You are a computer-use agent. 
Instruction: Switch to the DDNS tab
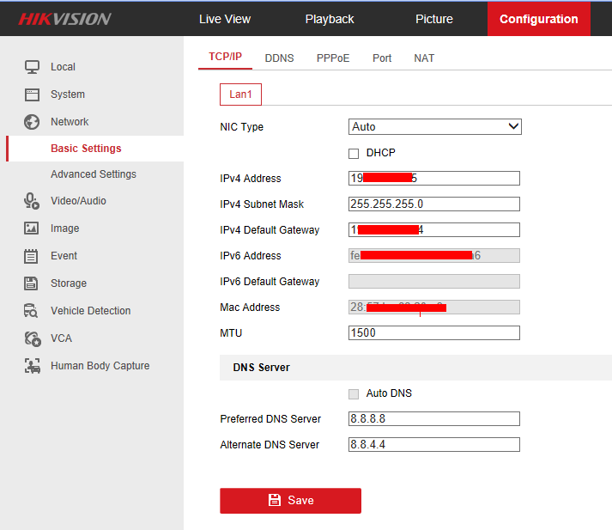click(x=279, y=58)
